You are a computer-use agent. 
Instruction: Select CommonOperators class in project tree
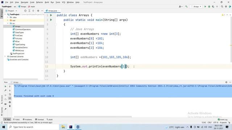(23, 30)
